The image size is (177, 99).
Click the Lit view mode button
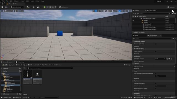click(17, 11)
